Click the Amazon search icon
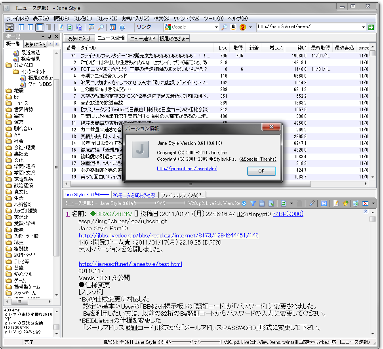 click(233, 27)
